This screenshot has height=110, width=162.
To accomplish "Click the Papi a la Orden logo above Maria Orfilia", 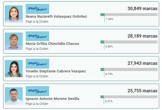I will click(x=37, y=36).
